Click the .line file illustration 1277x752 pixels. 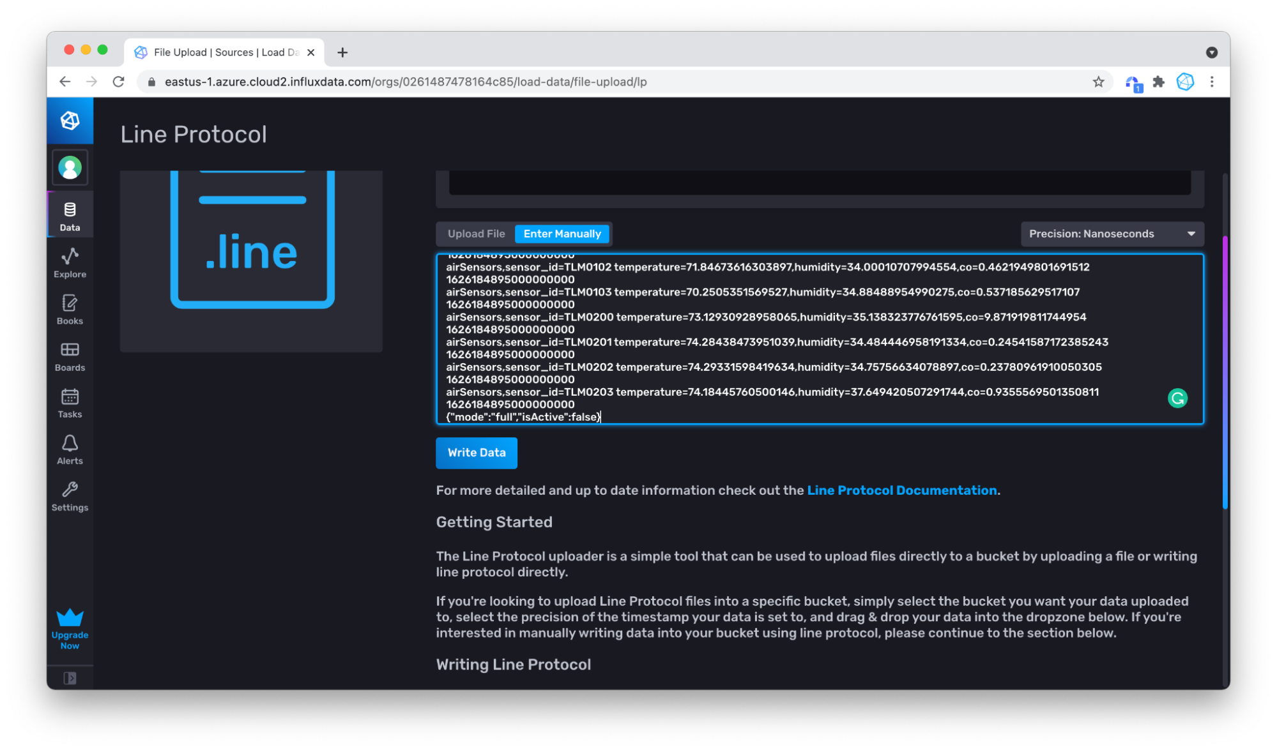[252, 241]
